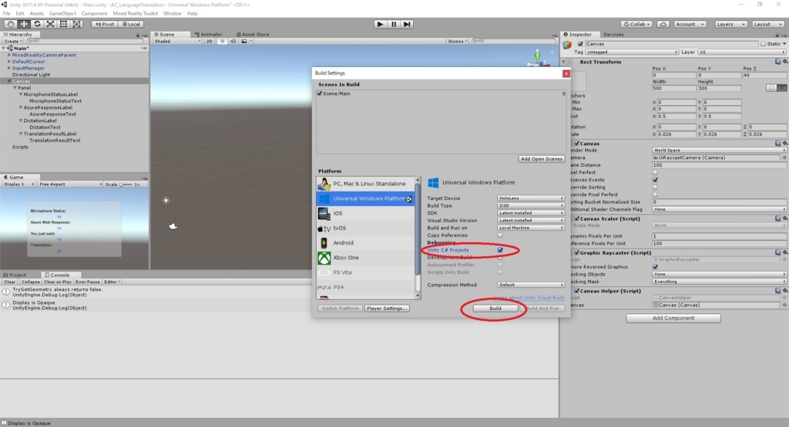Select the Move tool
Image resolution: width=789 pixels, height=427 pixels.
[x=24, y=24]
